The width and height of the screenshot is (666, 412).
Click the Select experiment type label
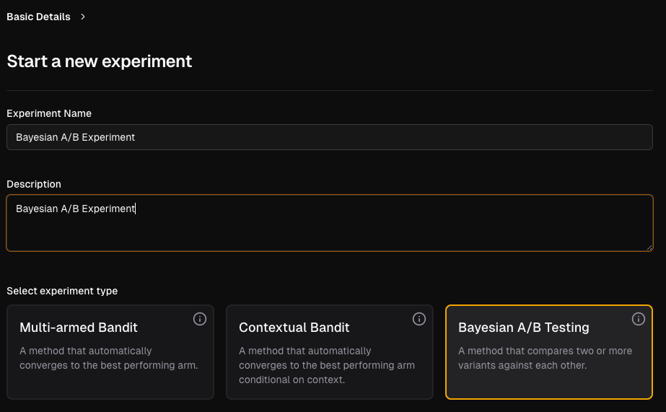pos(62,291)
